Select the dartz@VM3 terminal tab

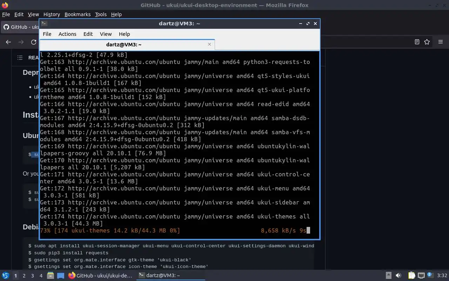pyautogui.click(x=127, y=45)
